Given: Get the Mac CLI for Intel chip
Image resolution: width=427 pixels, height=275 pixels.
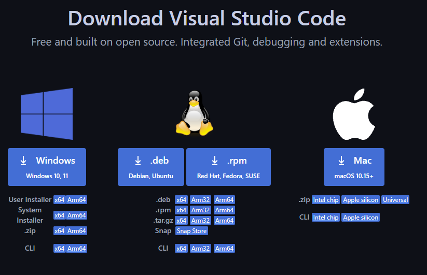Looking at the screenshot, I should (326, 218).
